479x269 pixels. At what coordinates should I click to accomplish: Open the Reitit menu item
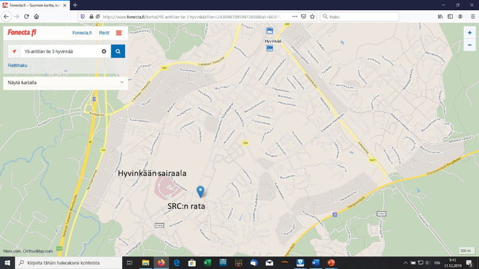tap(104, 33)
